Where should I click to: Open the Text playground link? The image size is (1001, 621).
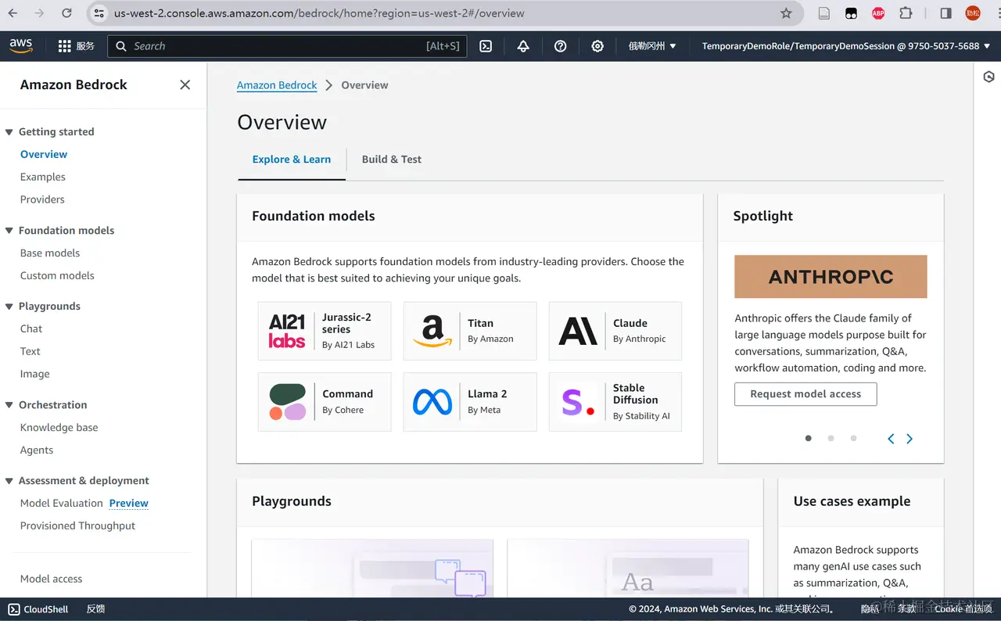(30, 351)
